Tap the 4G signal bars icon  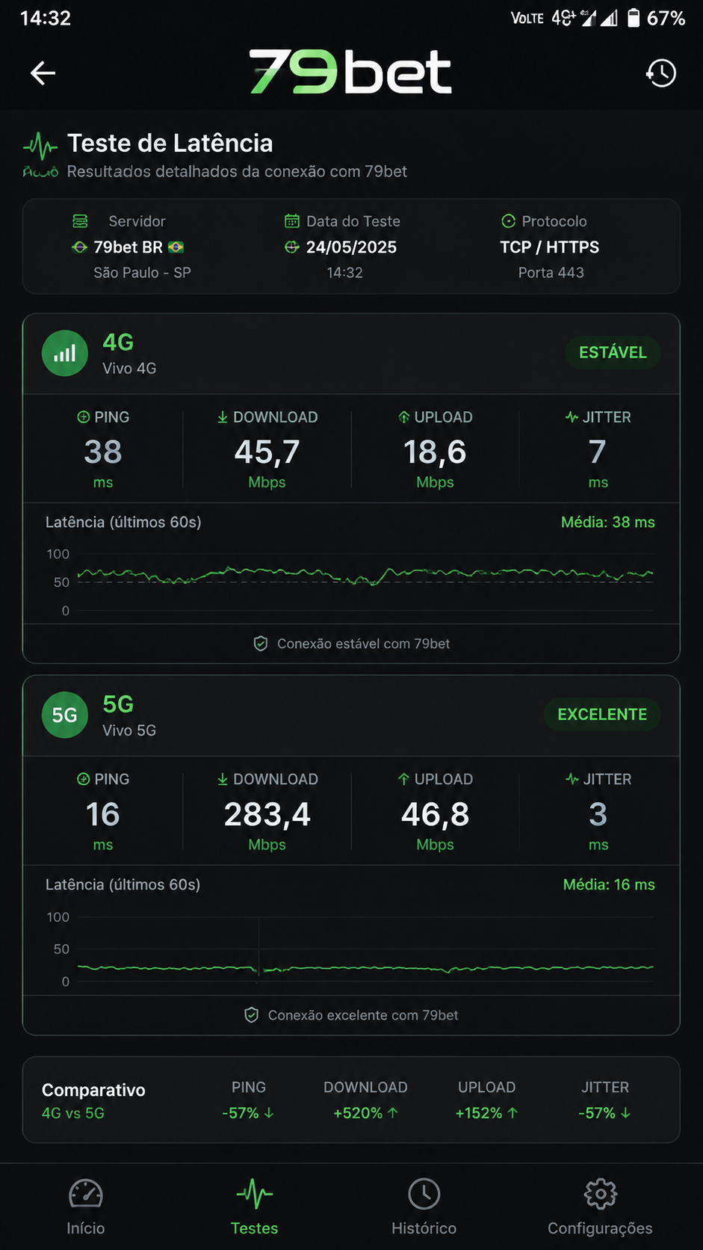tap(65, 353)
